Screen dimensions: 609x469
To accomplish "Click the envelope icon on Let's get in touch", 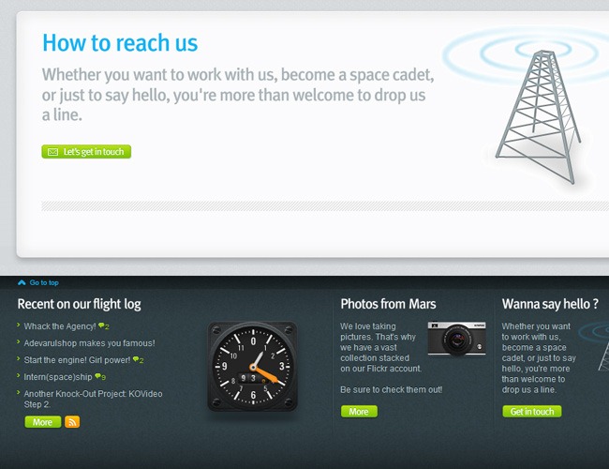I will tap(52, 152).
